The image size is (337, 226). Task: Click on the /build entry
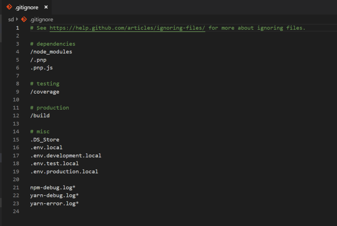(40, 115)
